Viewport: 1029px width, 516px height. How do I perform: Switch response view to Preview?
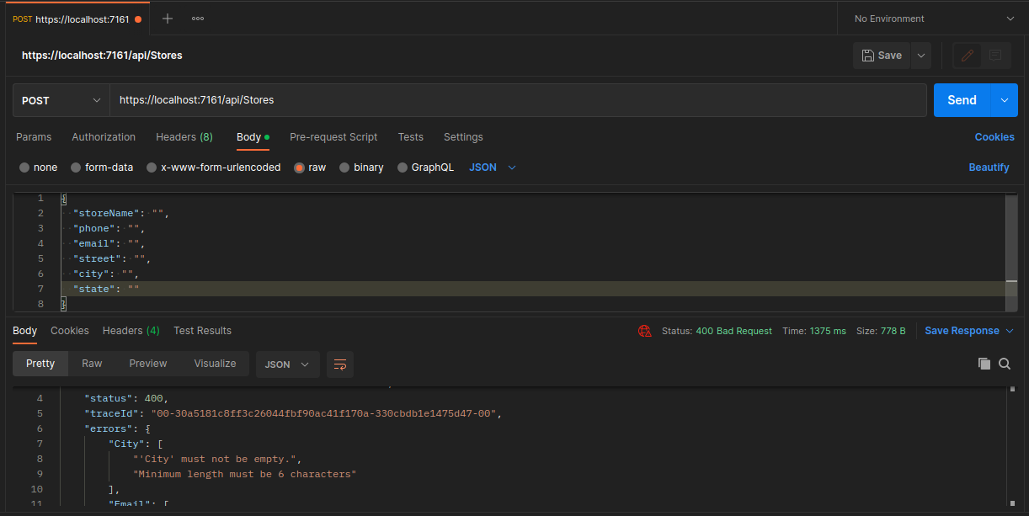pos(148,364)
